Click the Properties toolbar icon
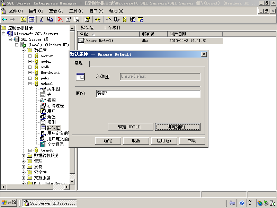The height and width of the screenshot is (208, 277). pyautogui.click(x=68, y=19)
